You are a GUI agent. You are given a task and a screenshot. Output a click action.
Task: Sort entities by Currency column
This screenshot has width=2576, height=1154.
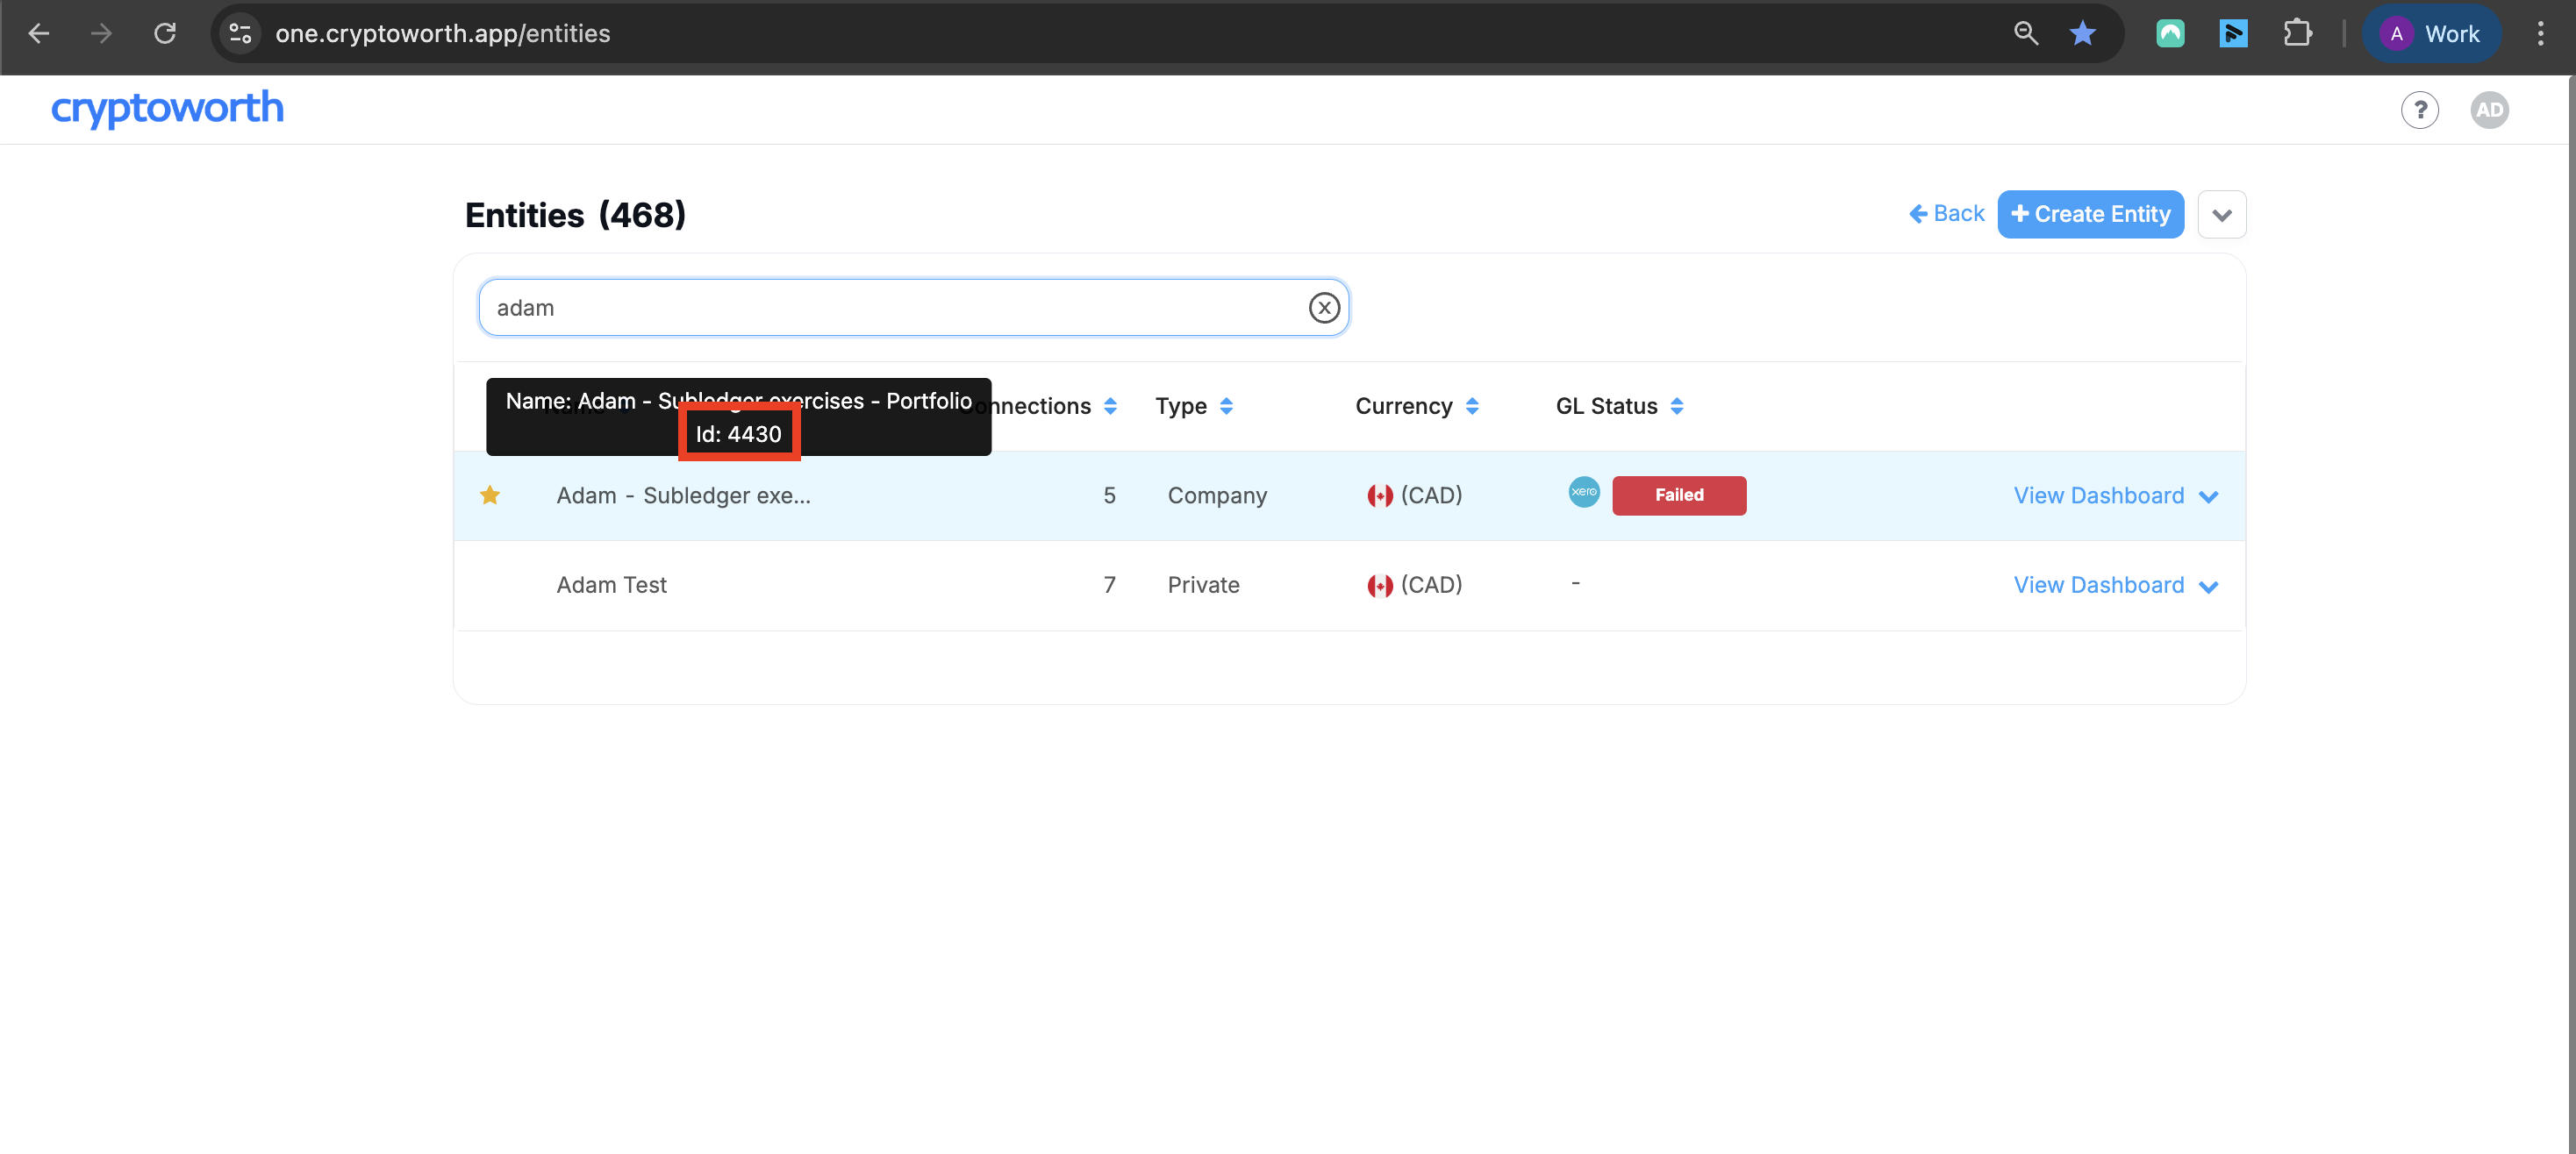(x=1471, y=407)
